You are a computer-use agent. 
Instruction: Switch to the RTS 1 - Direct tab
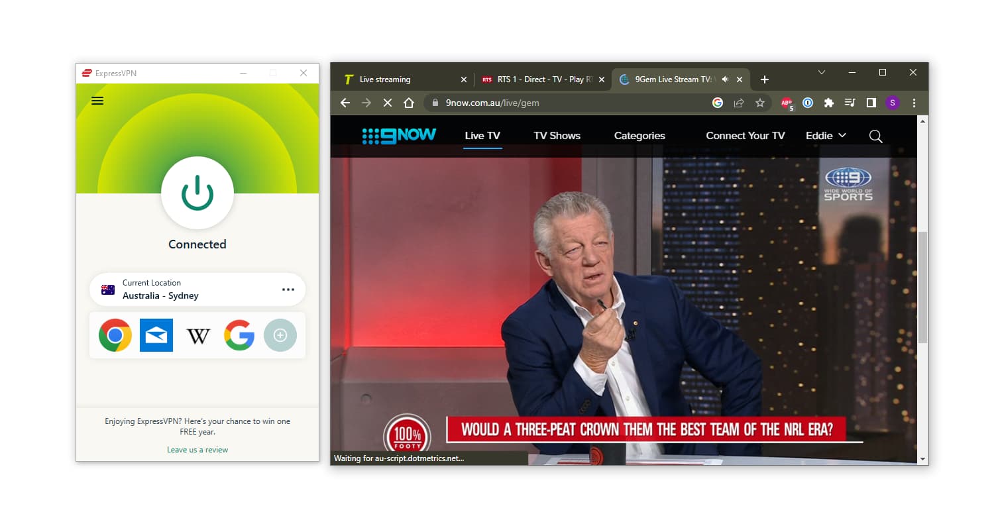542,79
